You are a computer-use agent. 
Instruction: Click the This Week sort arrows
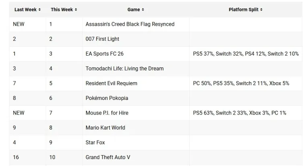click(x=76, y=10)
